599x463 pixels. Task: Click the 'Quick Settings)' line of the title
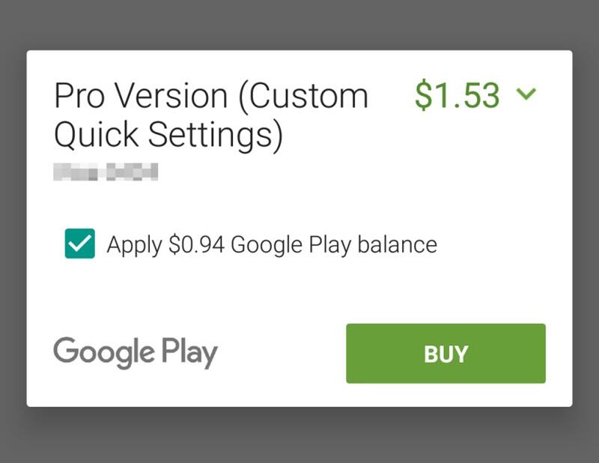click(x=168, y=135)
